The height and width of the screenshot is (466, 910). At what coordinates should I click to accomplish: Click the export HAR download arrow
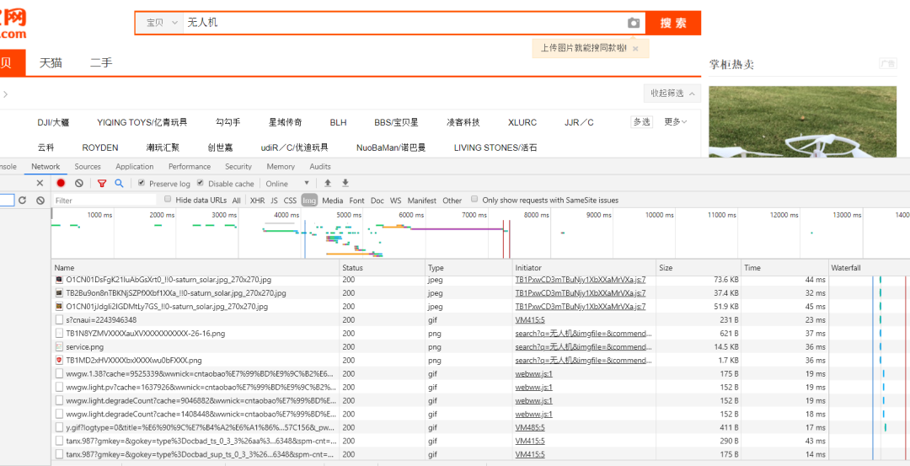[345, 183]
